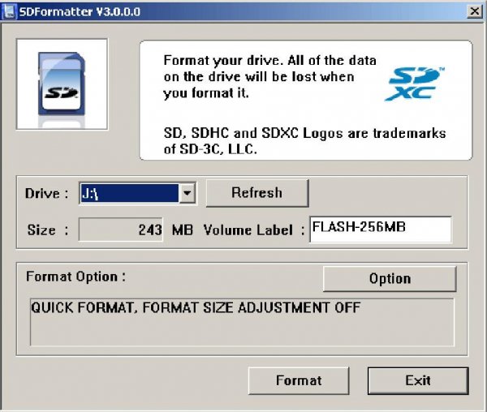Exit the SDFormatter application
The image size is (487, 412).
418,380
